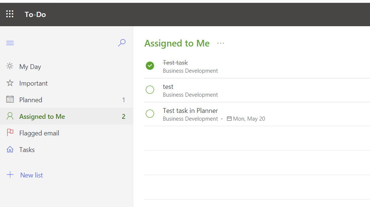Click the Tasks home icon
370x207 pixels.
pos(10,149)
